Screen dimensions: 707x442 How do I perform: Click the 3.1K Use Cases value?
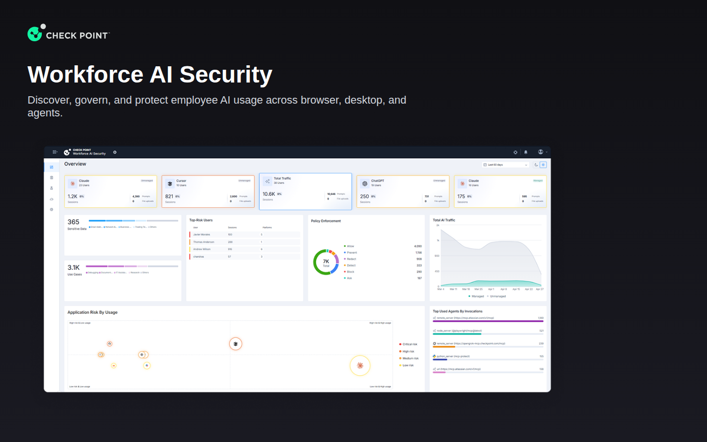(74, 268)
